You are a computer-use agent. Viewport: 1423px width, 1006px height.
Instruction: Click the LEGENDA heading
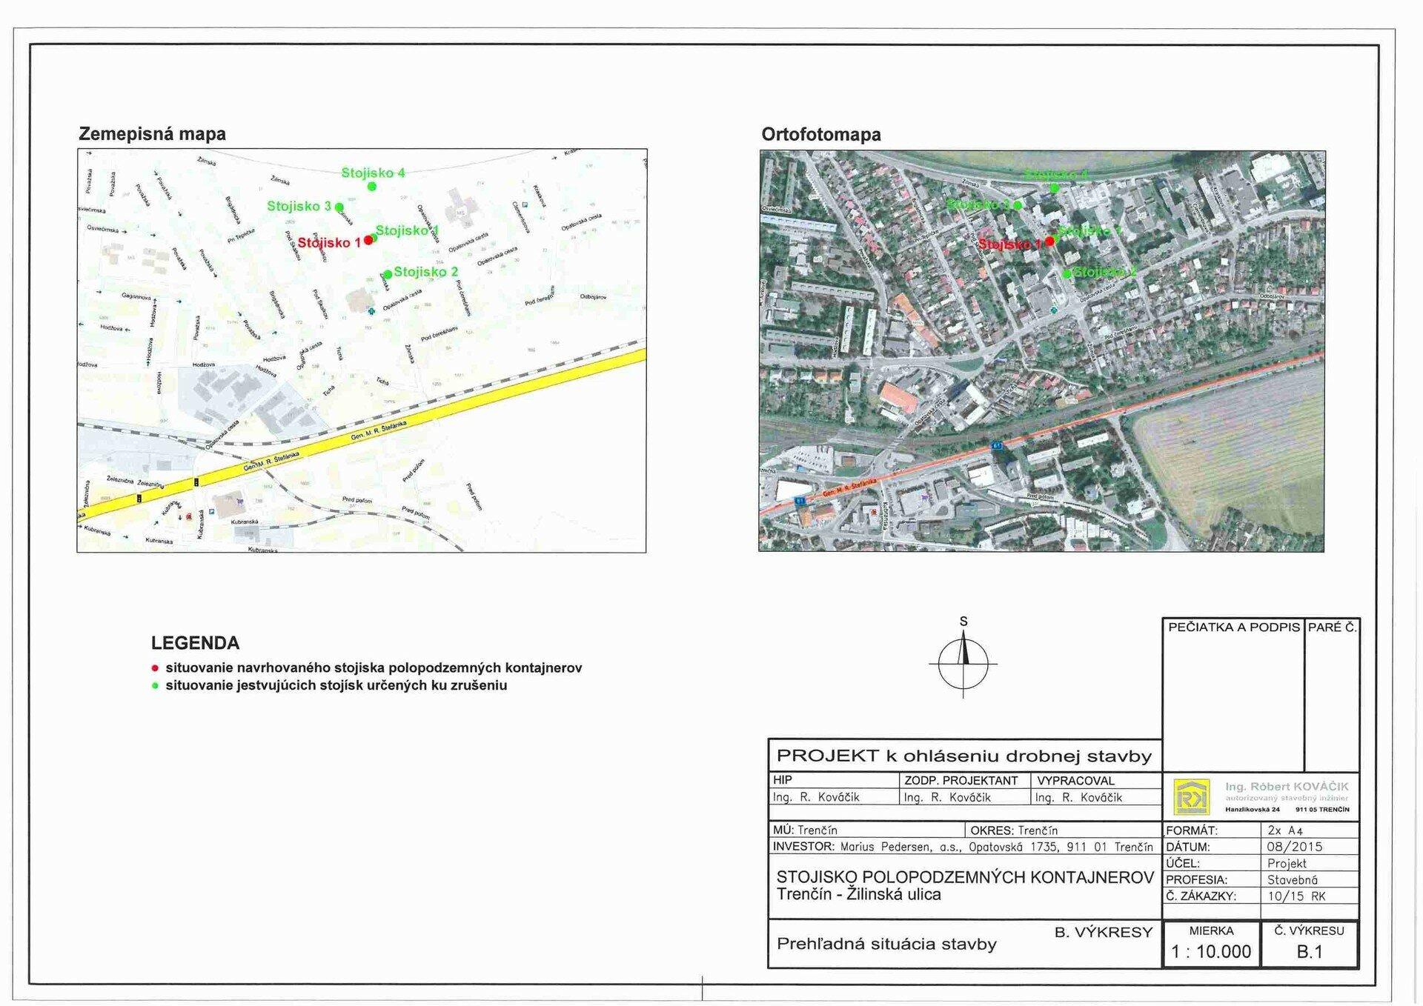click(x=196, y=643)
